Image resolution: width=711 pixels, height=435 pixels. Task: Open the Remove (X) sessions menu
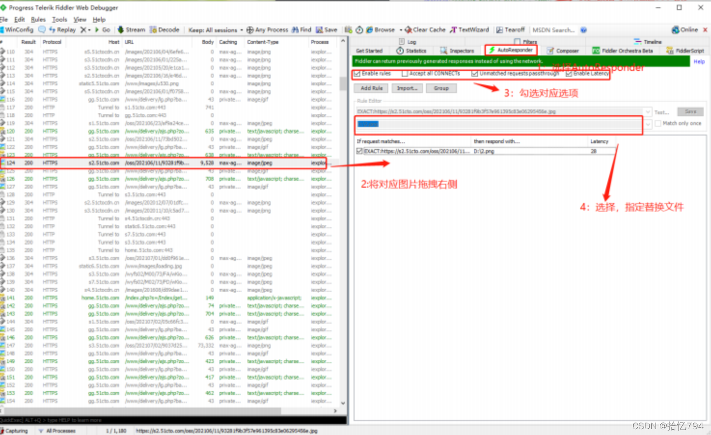pos(85,30)
